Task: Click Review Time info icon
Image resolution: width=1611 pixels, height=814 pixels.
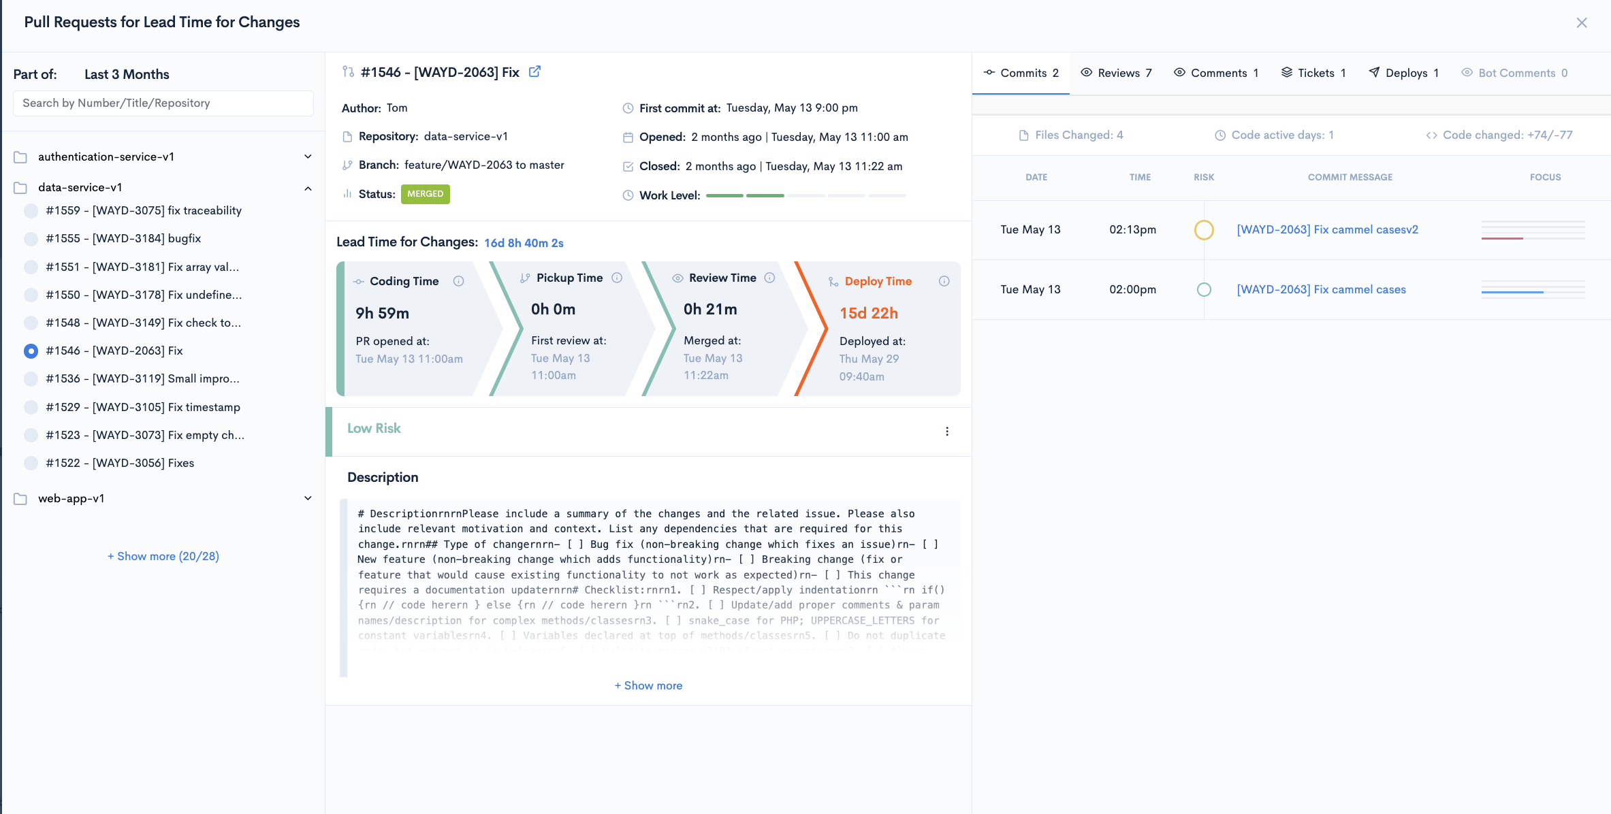Action: (769, 278)
